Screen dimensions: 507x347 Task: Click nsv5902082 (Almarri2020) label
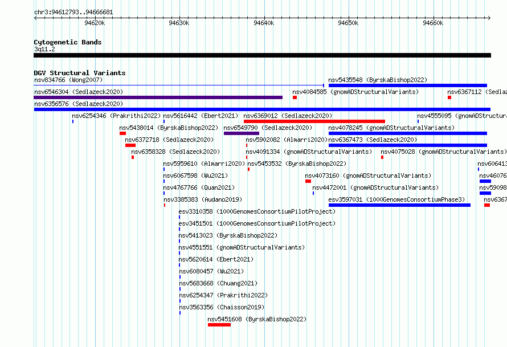[x=287, y=140]
